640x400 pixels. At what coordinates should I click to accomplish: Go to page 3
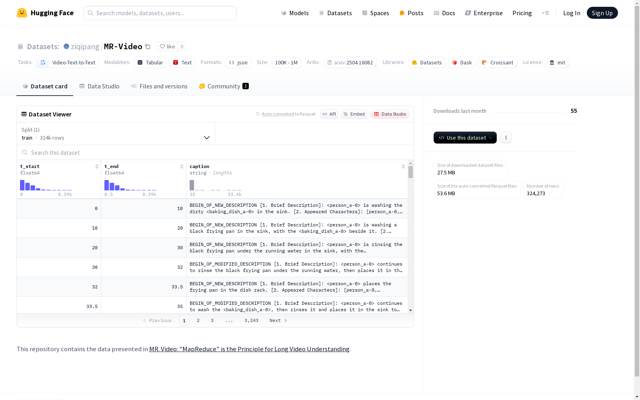[x=212, y=320]
